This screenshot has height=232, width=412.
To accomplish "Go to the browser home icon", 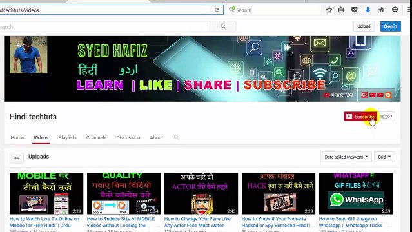I will [381, 10].
